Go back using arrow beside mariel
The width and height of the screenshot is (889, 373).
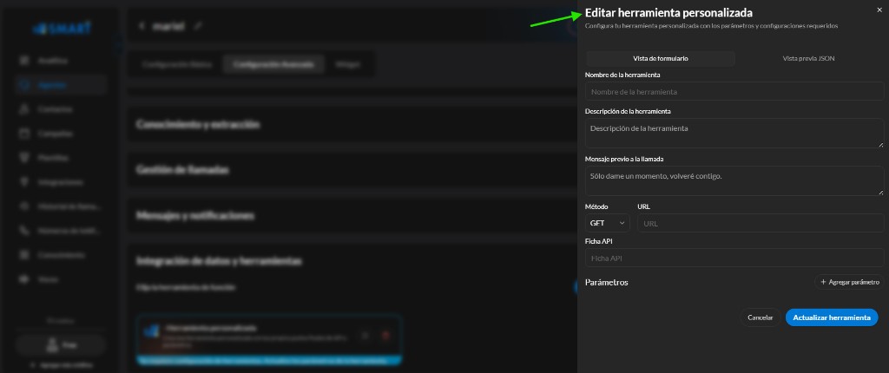coord(142,25)
